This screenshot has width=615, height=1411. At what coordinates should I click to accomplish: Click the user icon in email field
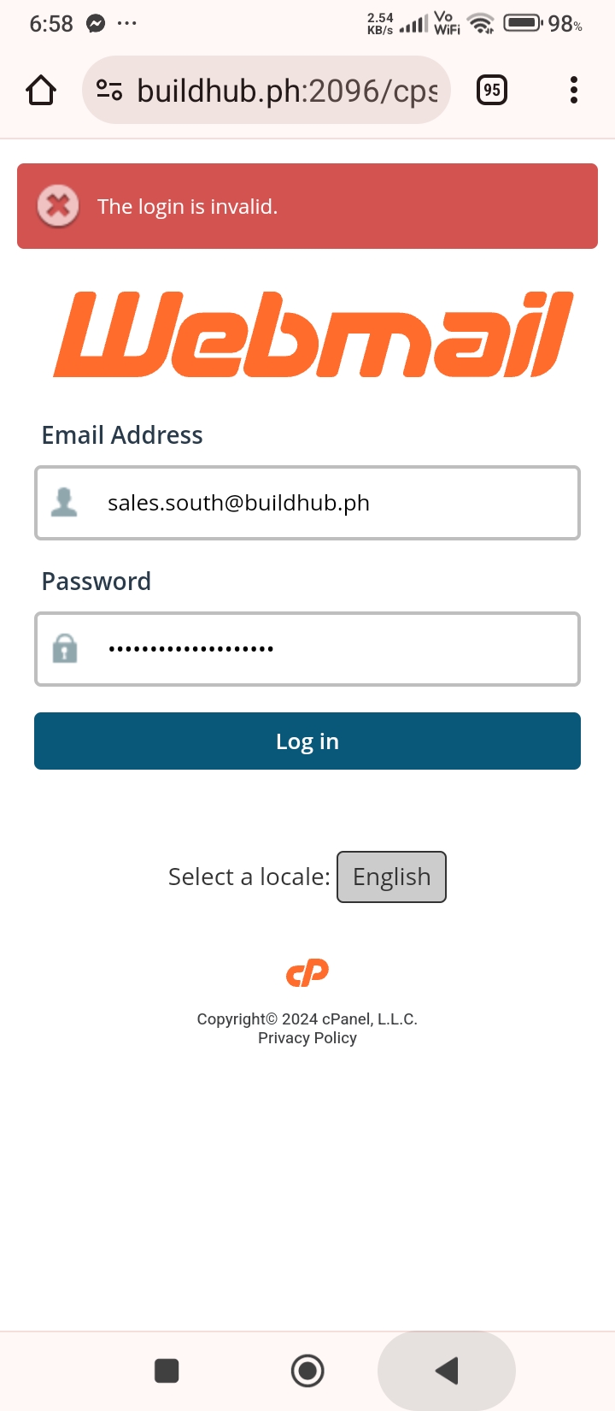coord(64,503)
